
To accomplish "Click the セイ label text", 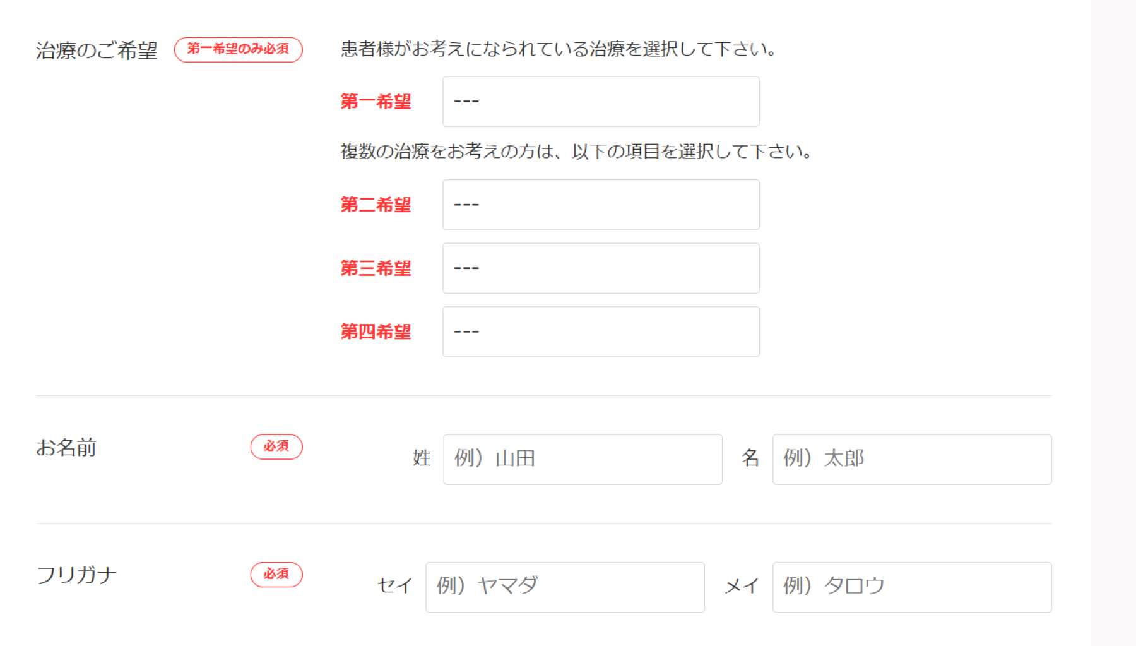I will coord(394,586).
